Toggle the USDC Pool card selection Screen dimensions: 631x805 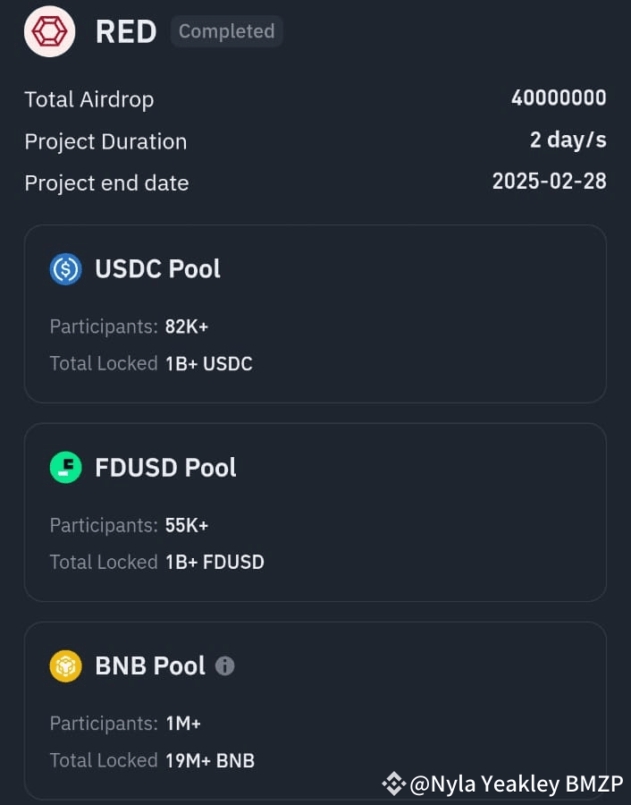click(315, 314)
